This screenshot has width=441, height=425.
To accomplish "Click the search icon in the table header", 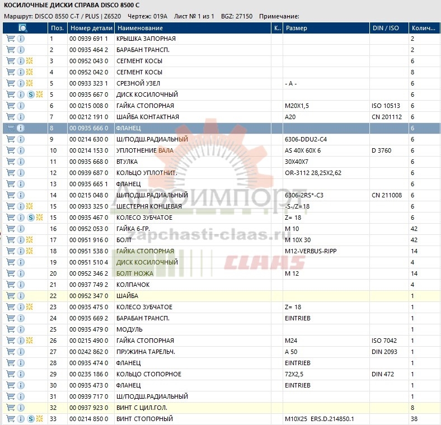I will 22,28.
